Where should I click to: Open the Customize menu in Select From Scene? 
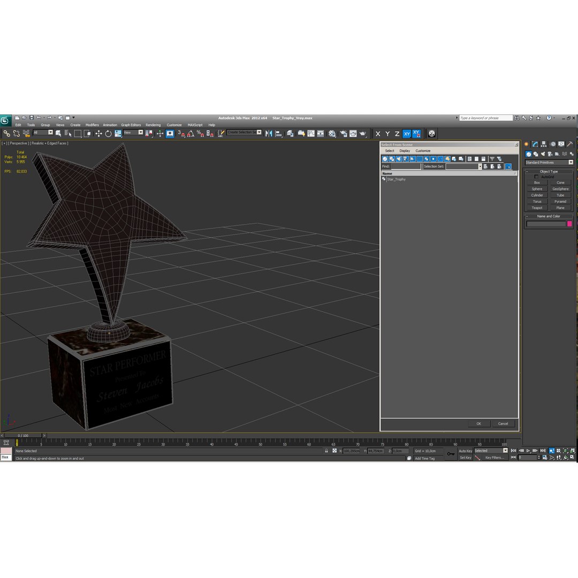coord(423,151)
